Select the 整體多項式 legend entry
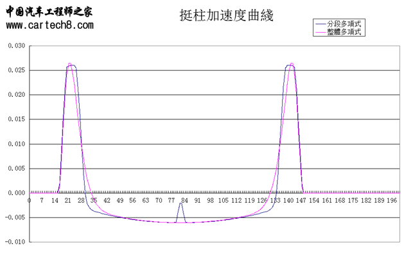The width and height of the screenshot is (413, 254). pos(344,32)
